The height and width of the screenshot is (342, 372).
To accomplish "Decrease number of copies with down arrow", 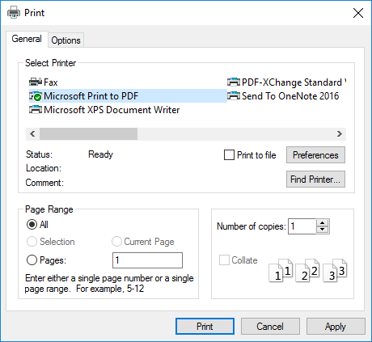I will pos(323,230).
